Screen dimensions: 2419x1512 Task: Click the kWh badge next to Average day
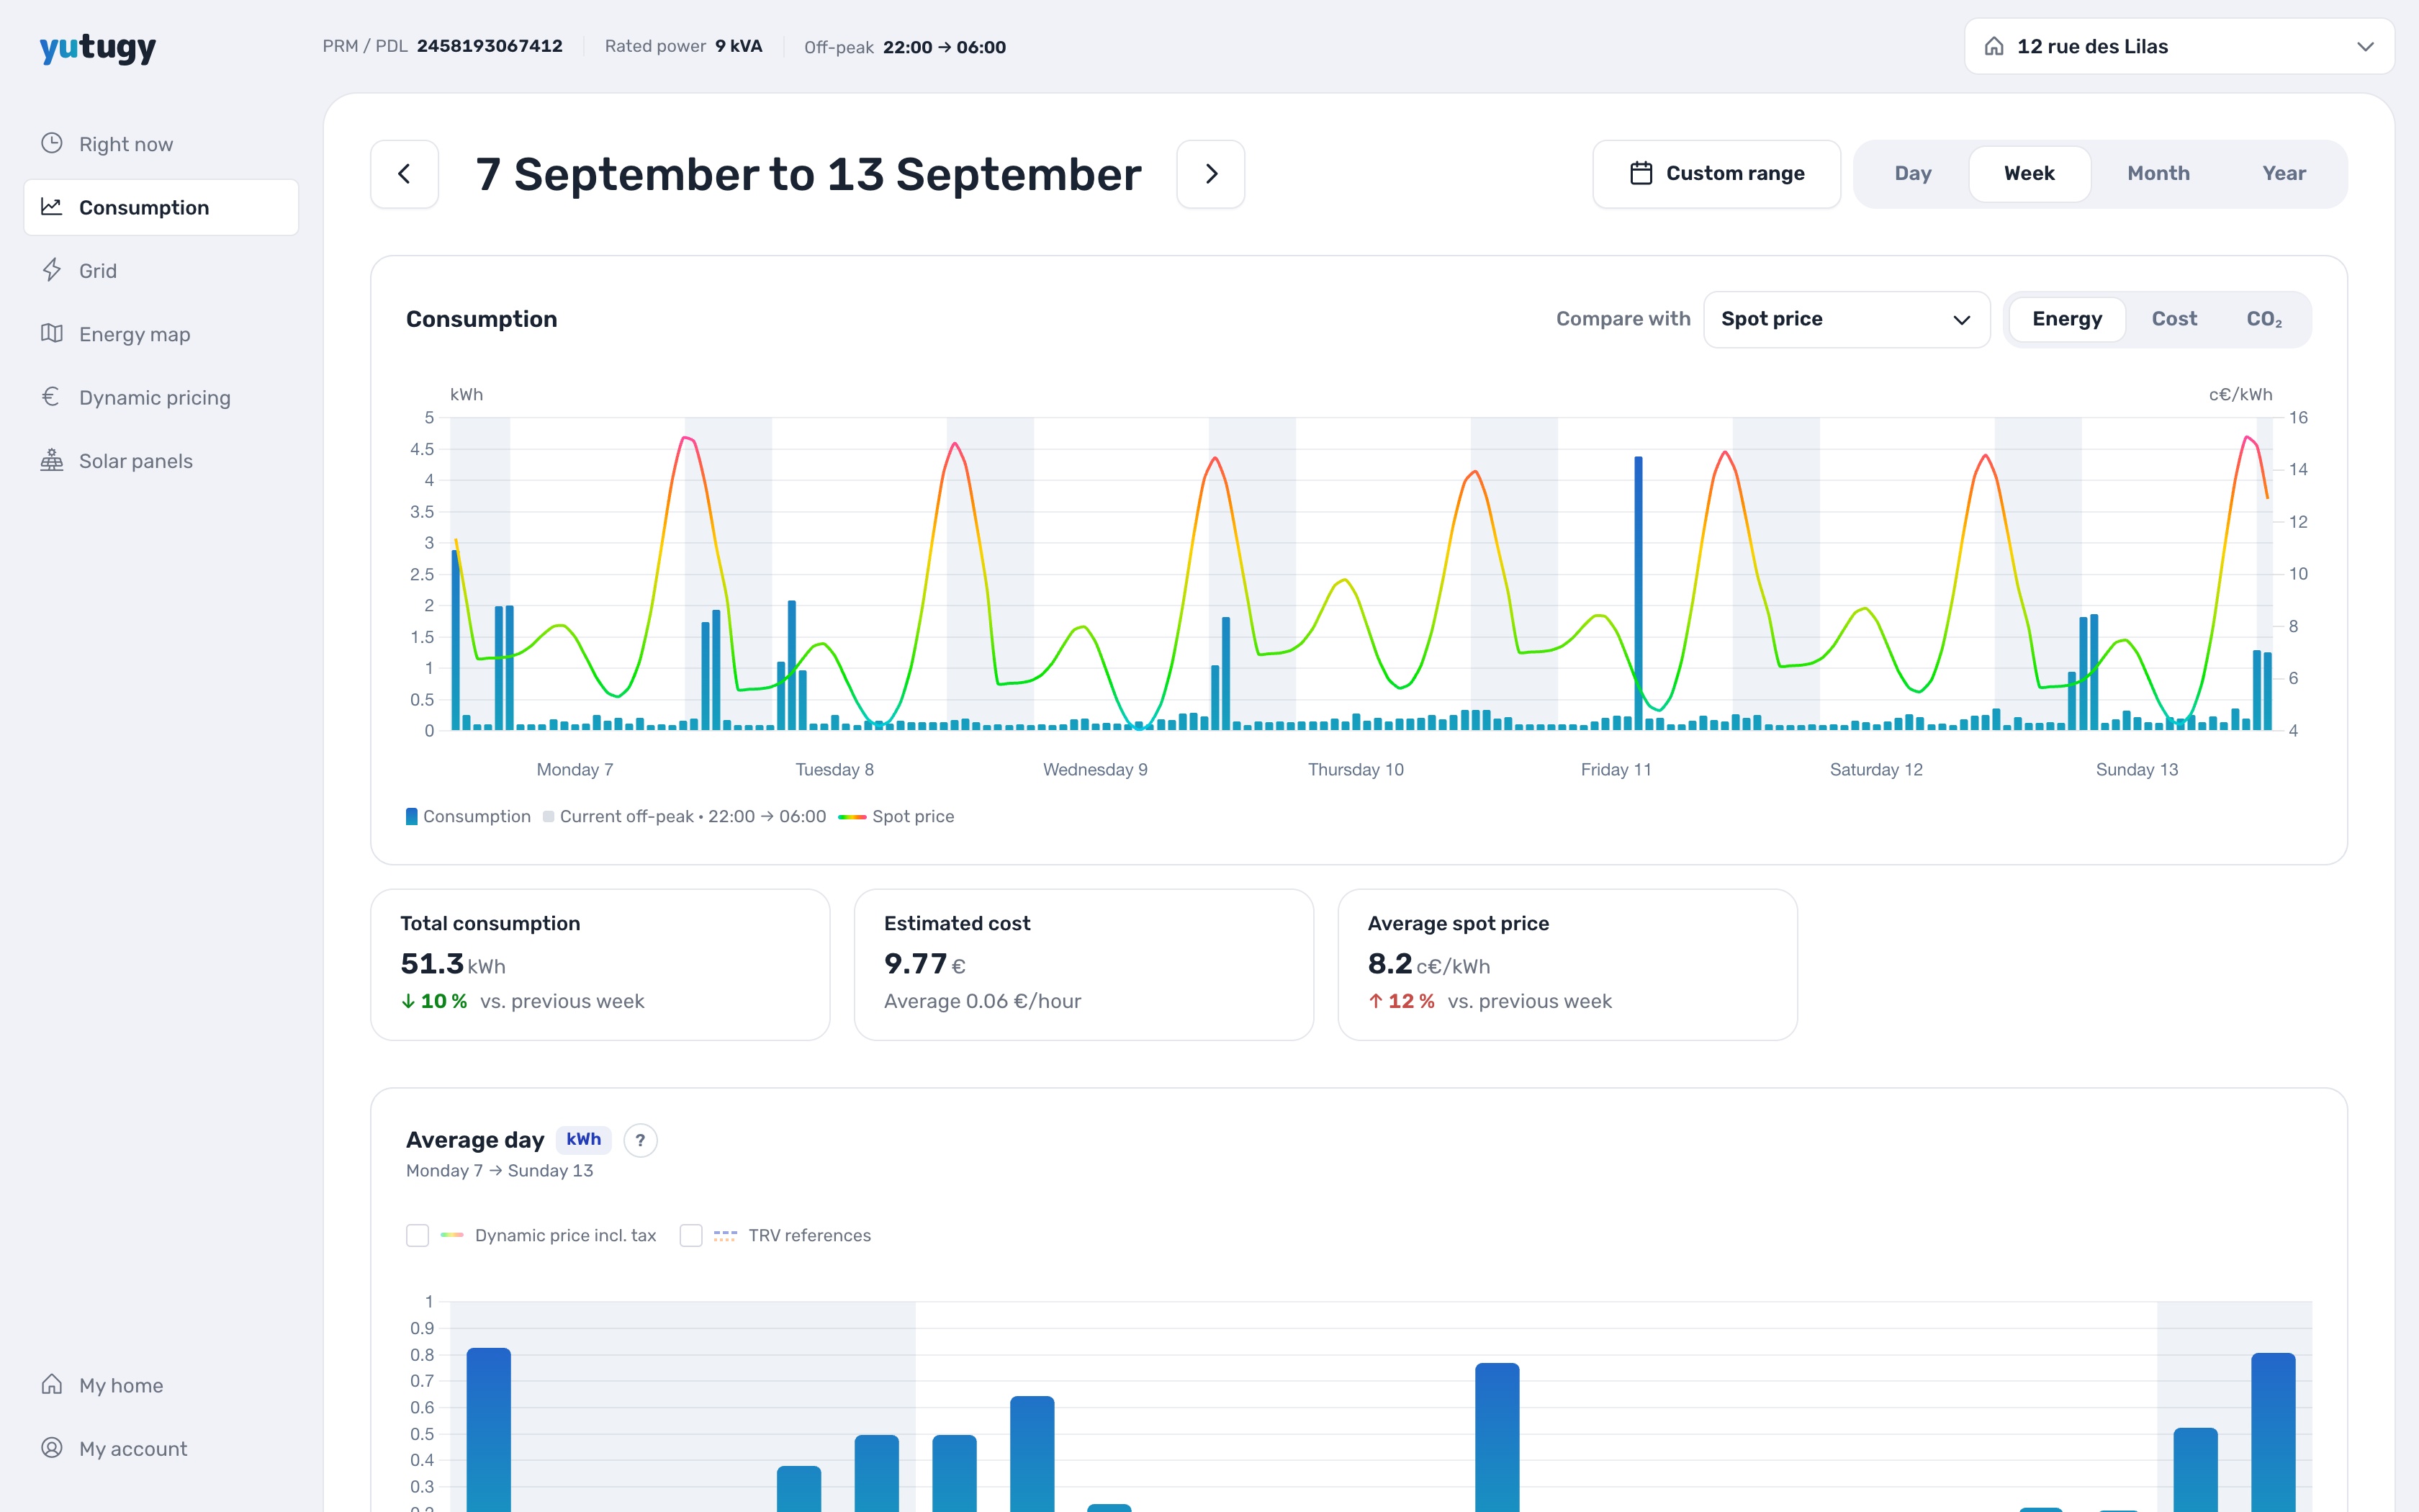pos(584,1139)
